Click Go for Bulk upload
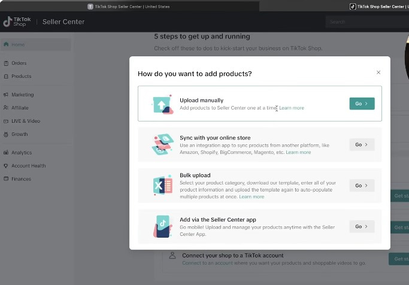Screen dimensions: 409x285 [x=362, y=186]
